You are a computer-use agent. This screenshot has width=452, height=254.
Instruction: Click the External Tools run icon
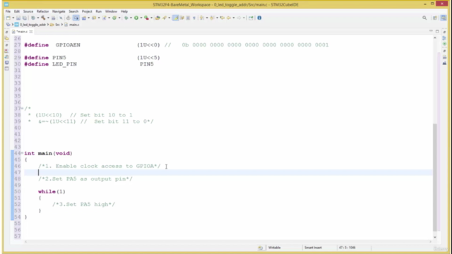[x=146, y=18]
